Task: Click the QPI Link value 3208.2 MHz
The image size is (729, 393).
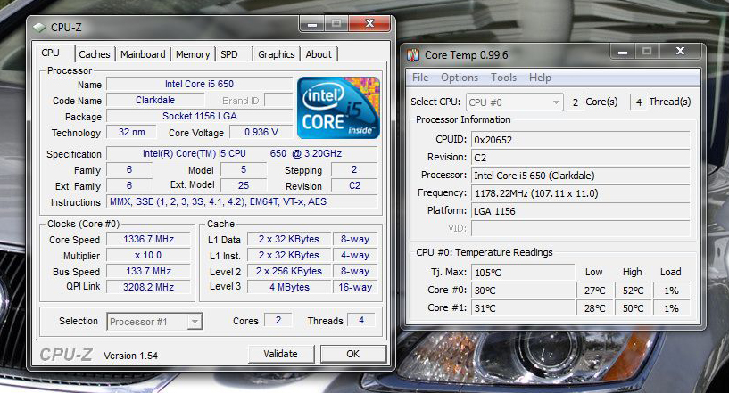Action: coord(148,287)
